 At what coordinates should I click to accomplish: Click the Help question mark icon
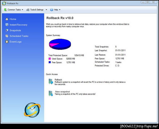tap(52, 10)
